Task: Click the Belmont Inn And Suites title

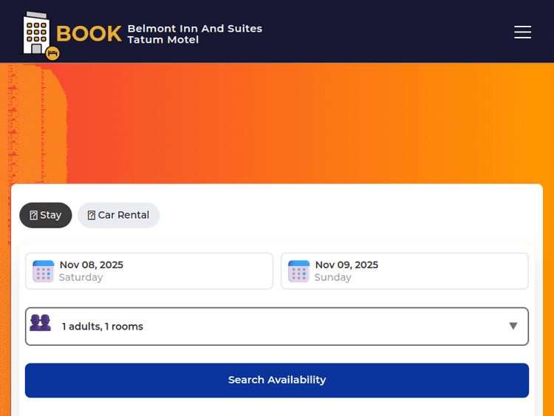Action: click(x=194, y=28)
